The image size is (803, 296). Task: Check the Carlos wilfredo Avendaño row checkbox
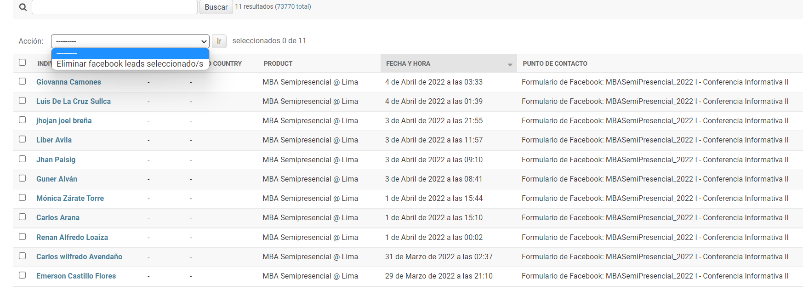click(x=22, y=256)
